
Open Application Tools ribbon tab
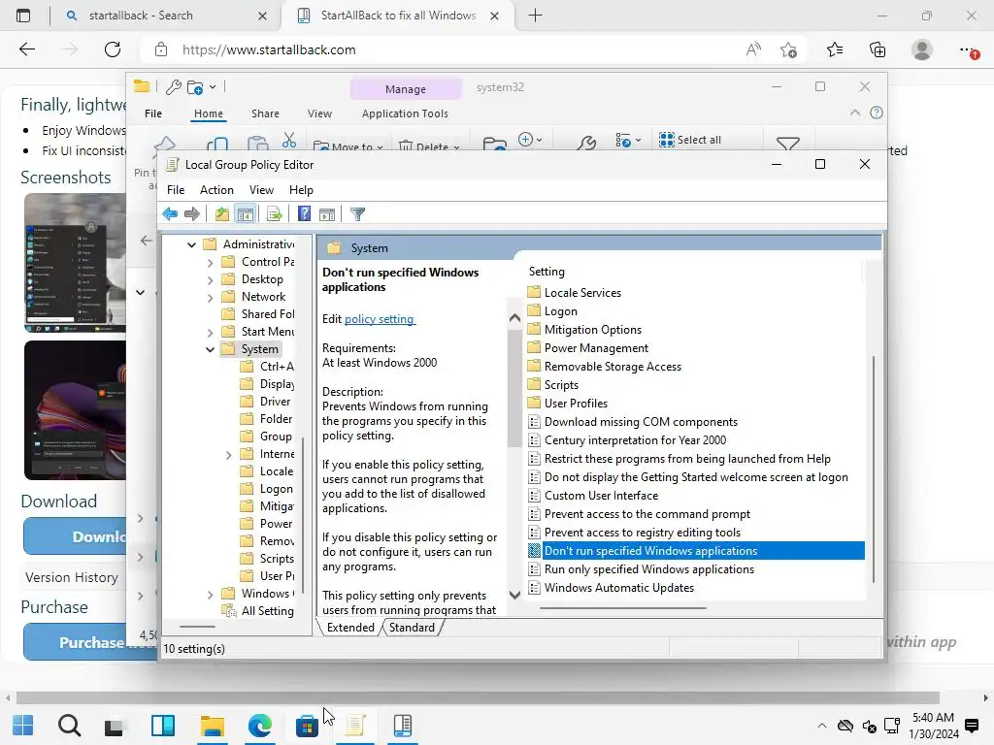click(x=405, y=113)
